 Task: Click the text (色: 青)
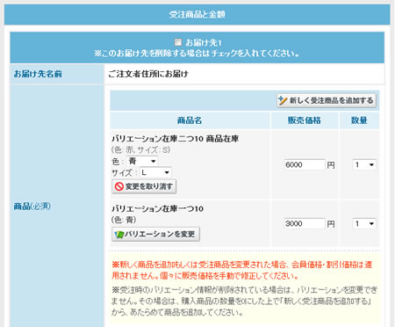[124, 220]
